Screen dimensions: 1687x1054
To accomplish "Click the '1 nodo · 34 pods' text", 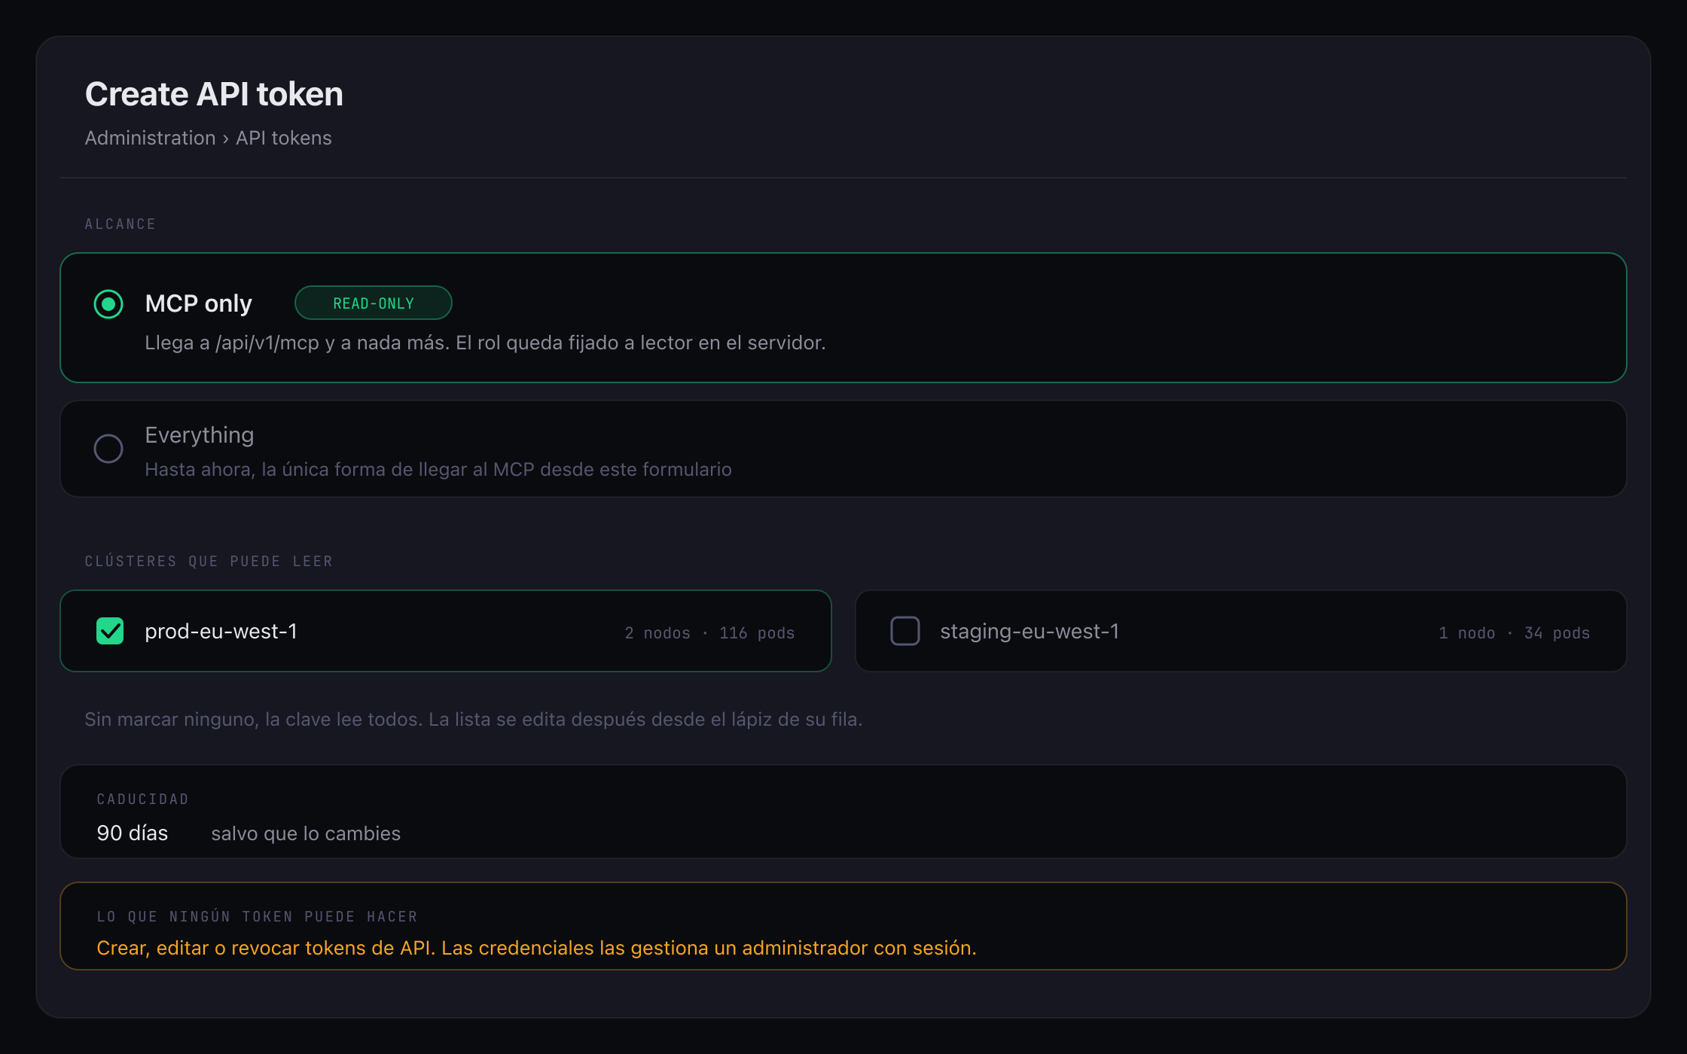I will pos(1514,633).
